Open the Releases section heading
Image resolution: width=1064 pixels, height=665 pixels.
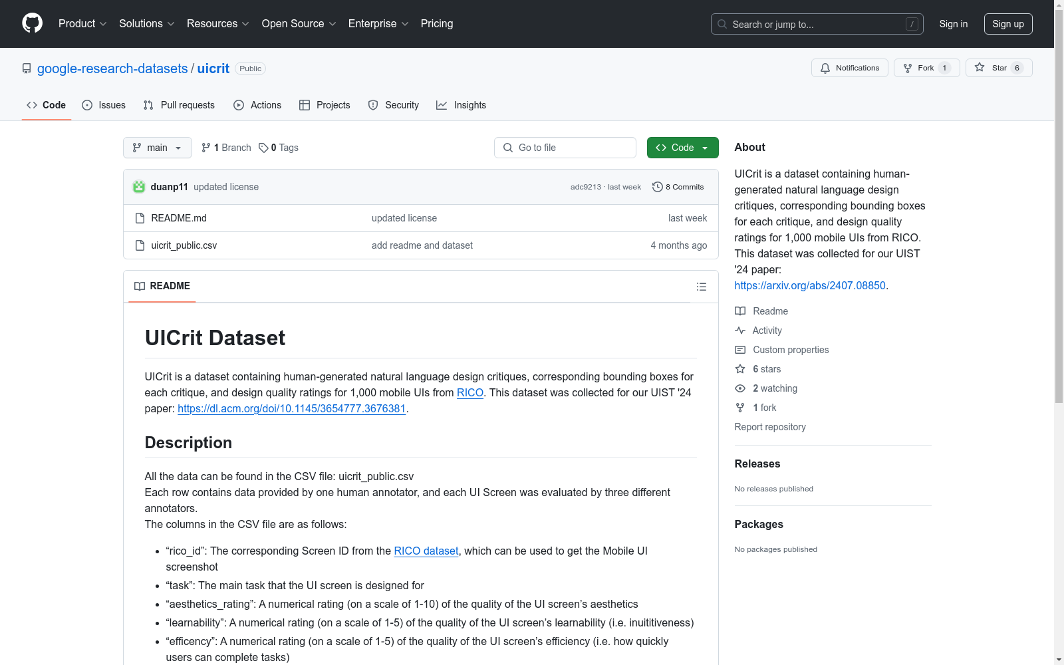(757, 464)
